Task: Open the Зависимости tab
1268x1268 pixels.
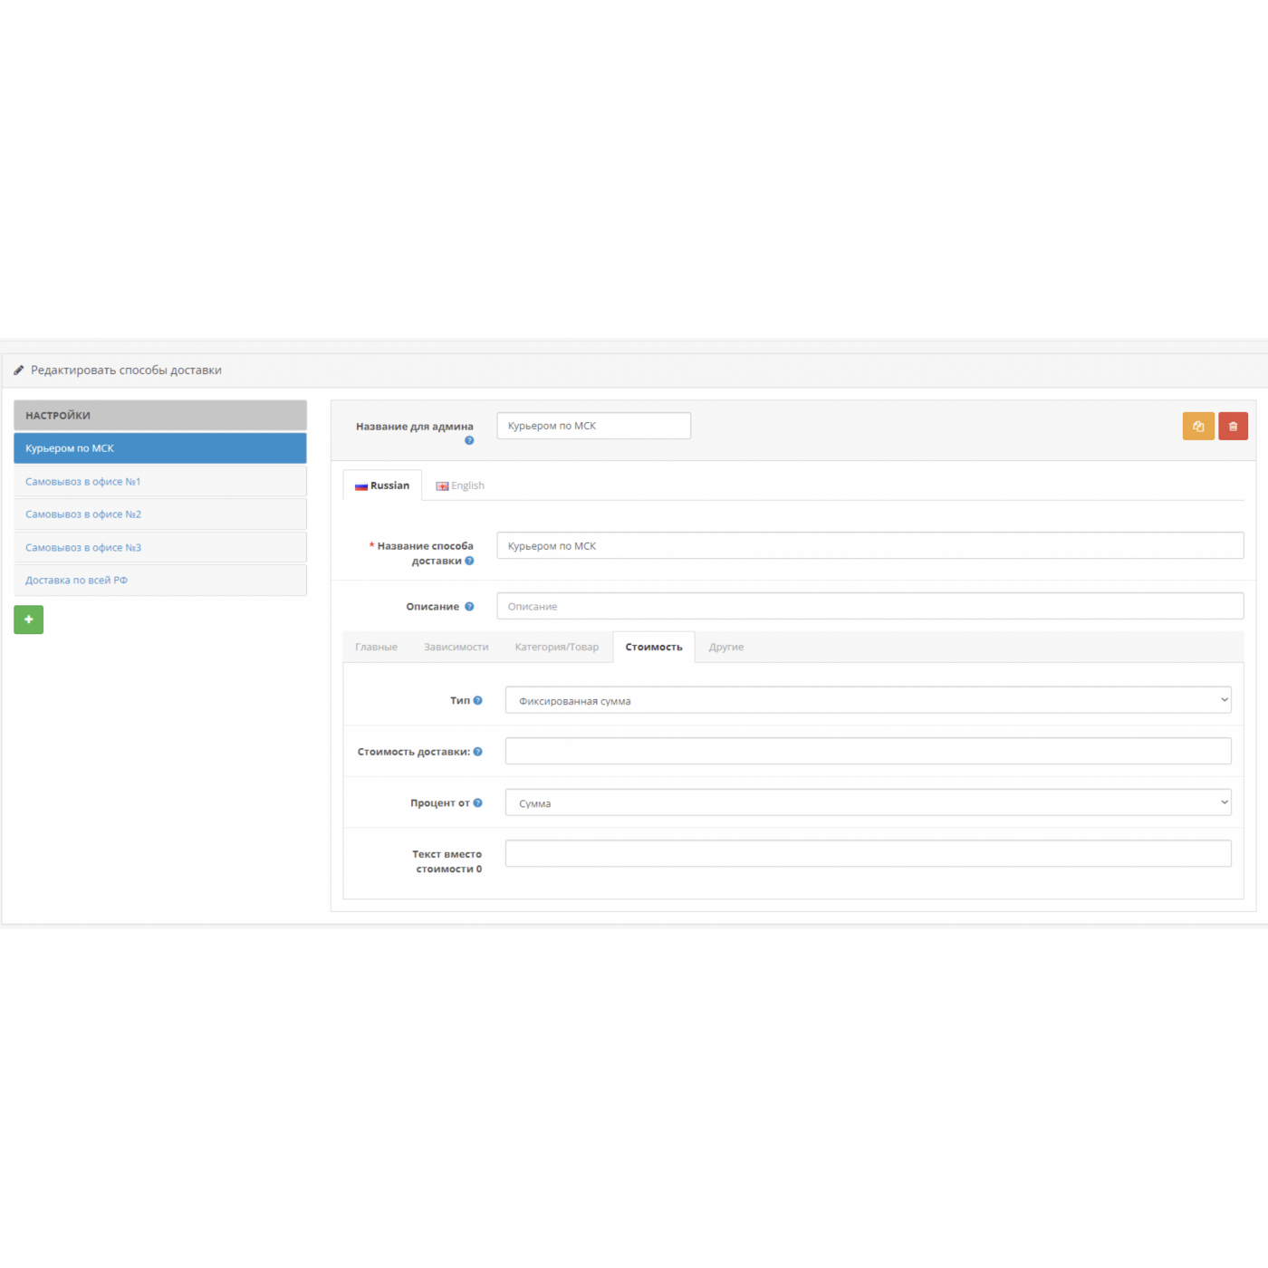Action: [x=456, y=647]
